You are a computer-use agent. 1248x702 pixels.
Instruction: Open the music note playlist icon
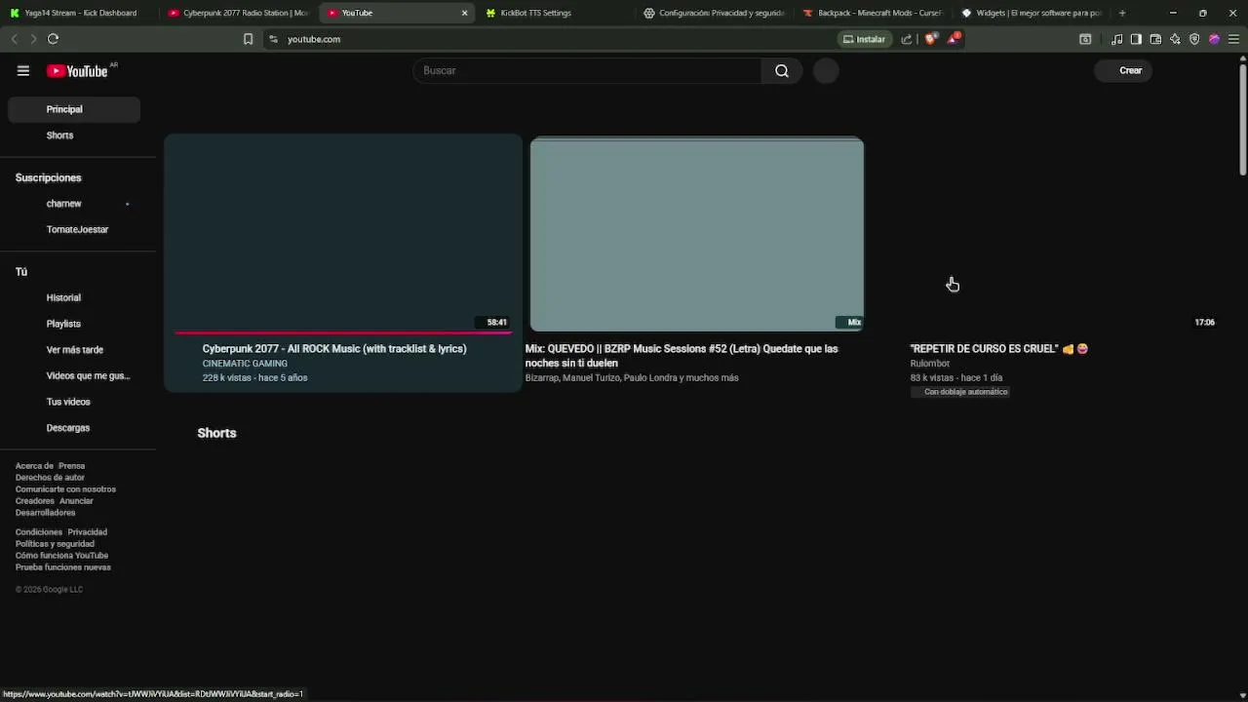(1117, 39)
